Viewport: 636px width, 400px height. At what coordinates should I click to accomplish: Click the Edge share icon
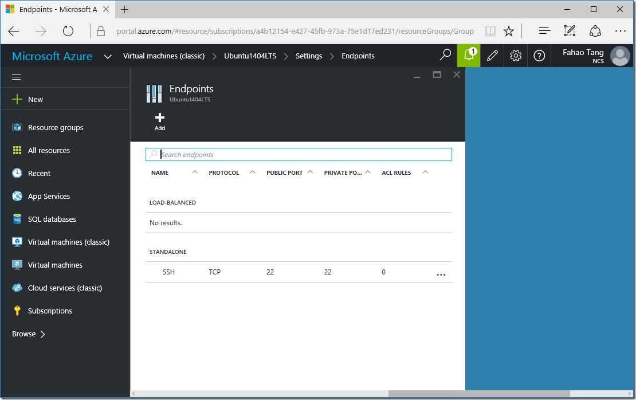click(595, 31)
